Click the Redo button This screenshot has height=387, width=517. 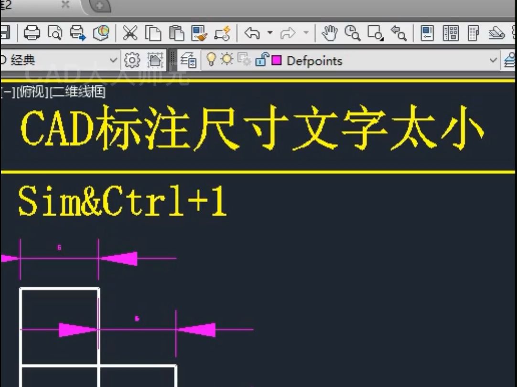pyautogui.click(x=288, y=33)
